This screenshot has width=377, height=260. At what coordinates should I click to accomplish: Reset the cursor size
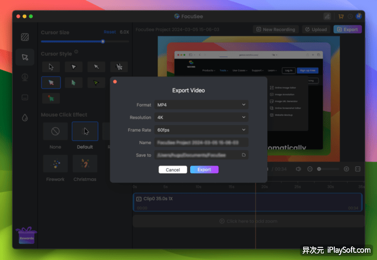point(110,32)
